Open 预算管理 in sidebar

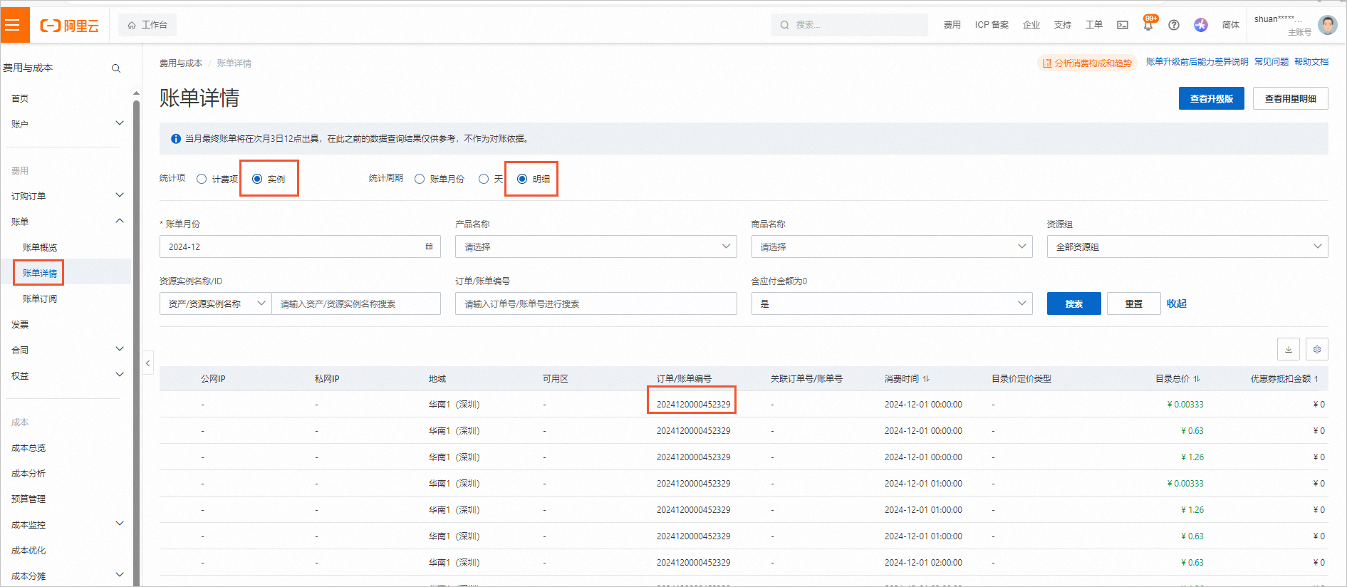tap(28, 499)
